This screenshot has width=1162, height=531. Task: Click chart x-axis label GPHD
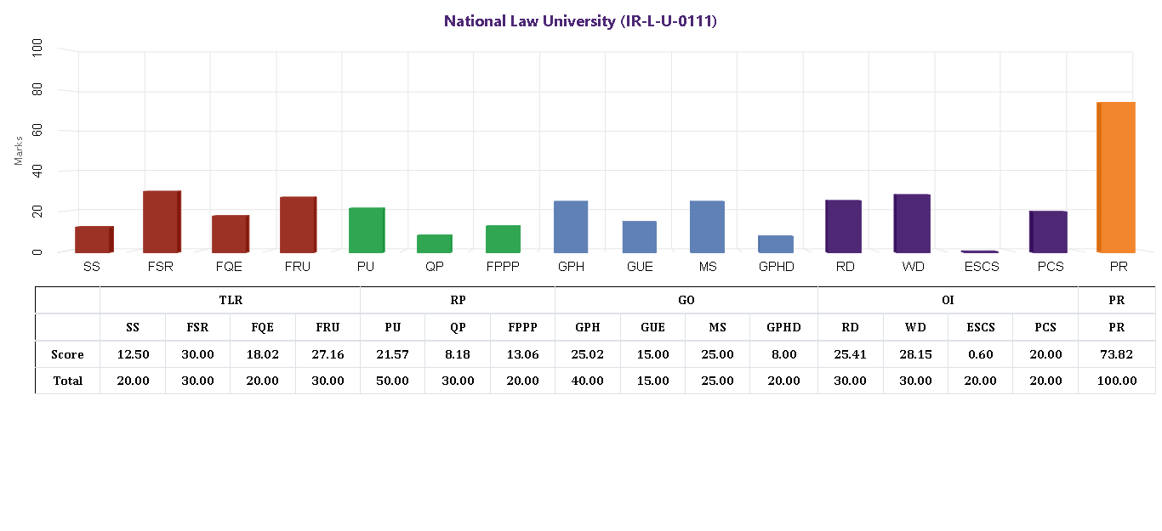coord(776,267)
